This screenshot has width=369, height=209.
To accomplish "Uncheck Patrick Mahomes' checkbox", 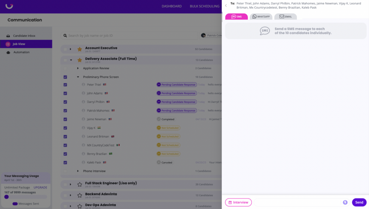I will tap(65, 110).
